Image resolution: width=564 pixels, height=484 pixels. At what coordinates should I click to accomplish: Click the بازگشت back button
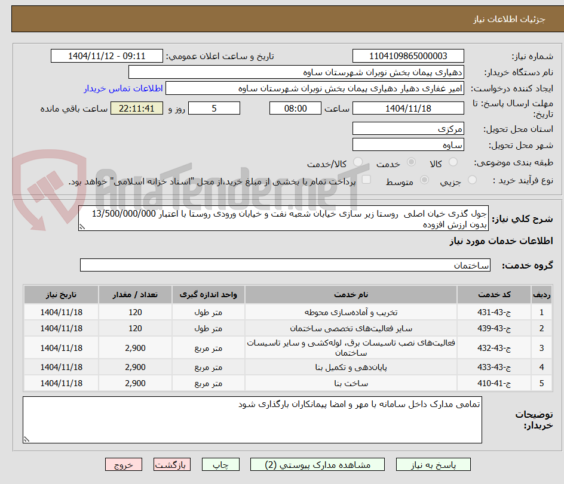pos(171,464)
